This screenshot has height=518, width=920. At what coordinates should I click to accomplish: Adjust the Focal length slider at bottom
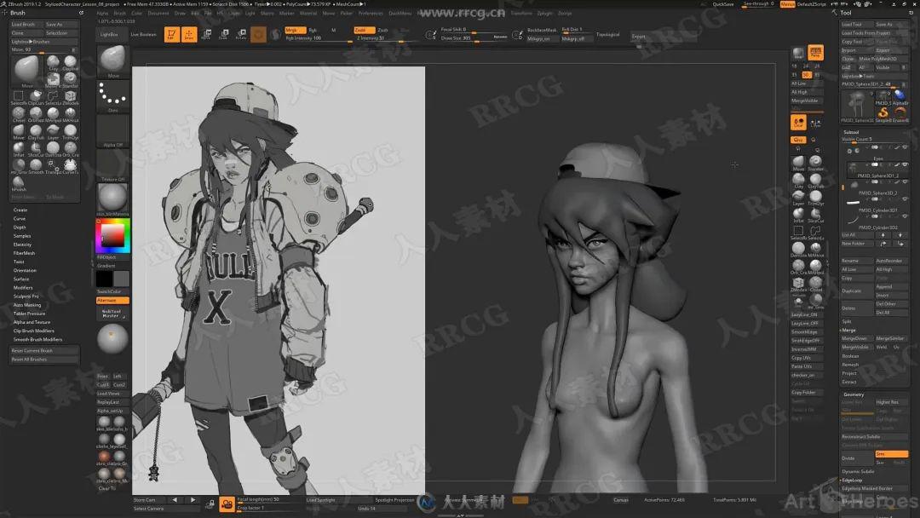(x=270, y=500)
